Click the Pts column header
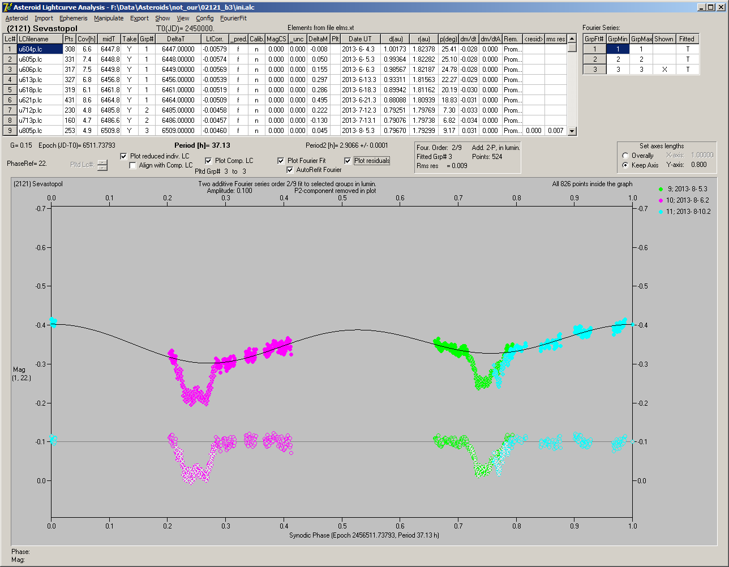 pos(69,39)
